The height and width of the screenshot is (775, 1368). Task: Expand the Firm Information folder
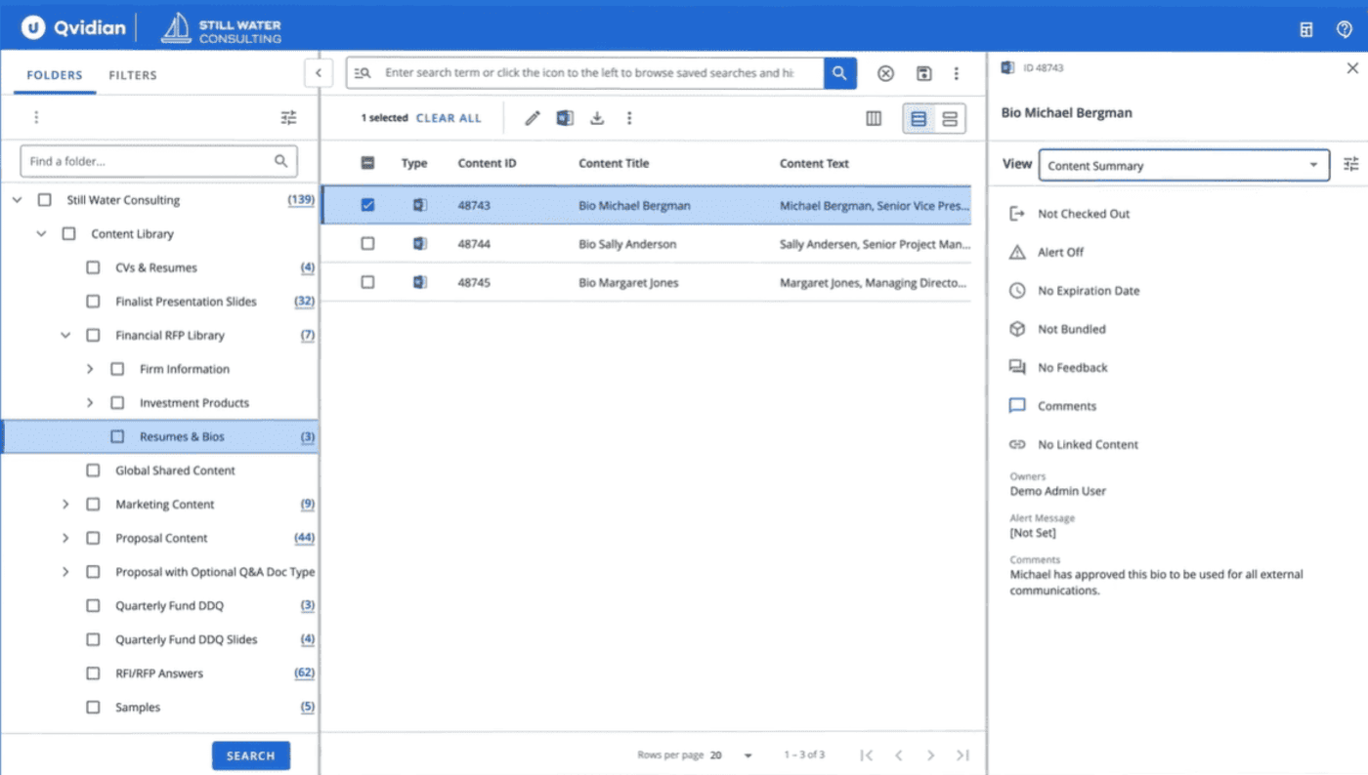(x=89, y=369)
